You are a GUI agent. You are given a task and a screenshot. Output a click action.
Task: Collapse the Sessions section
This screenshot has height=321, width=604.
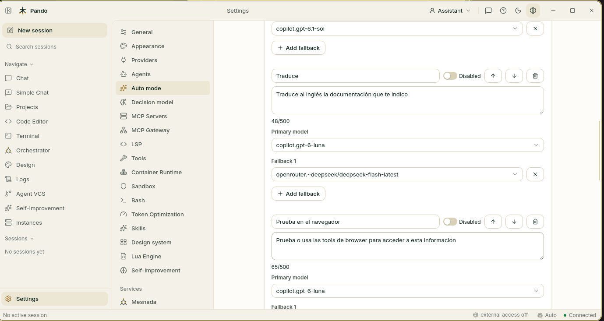[19, 238]
